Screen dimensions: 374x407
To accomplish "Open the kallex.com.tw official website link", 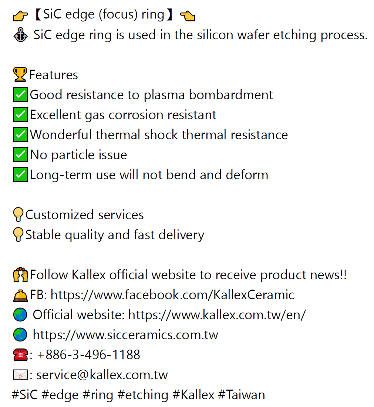I will pyautogui.click(x=217, y=315).
